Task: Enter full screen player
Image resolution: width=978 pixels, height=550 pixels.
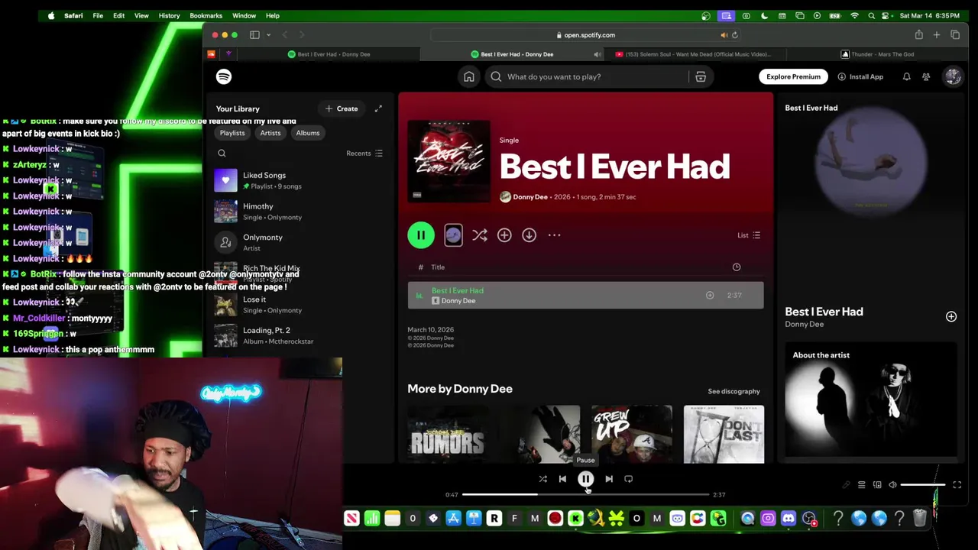Action: (957, 485)
